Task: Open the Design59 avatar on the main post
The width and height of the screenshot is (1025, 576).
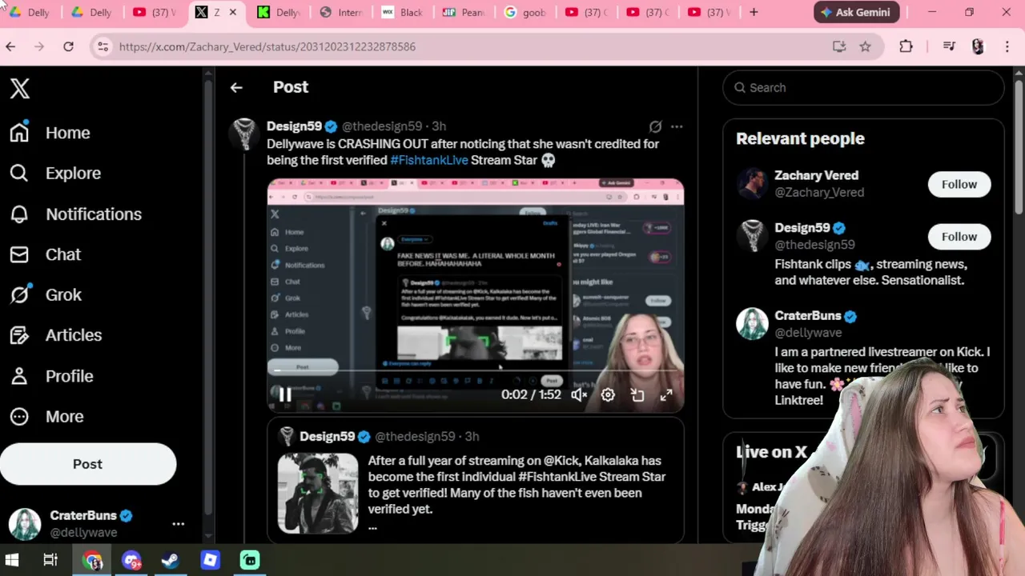Action: pyautogui.click(x=244, y=134)
